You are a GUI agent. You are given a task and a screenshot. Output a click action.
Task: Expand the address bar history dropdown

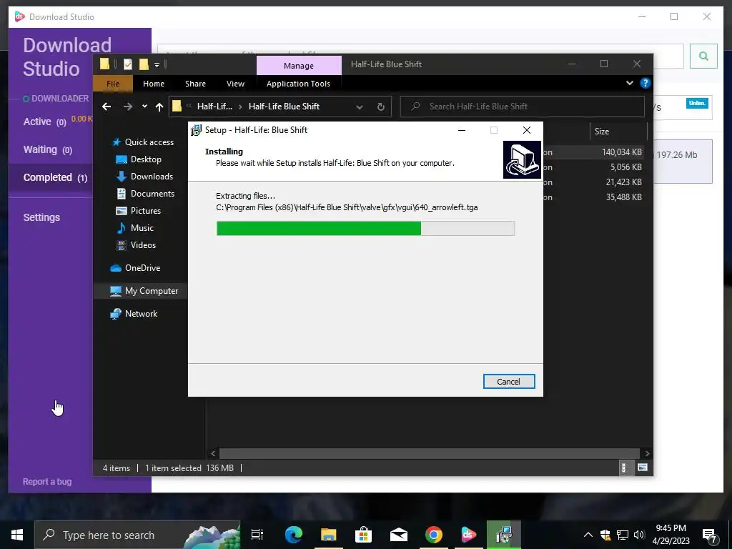tap(359, 107)
